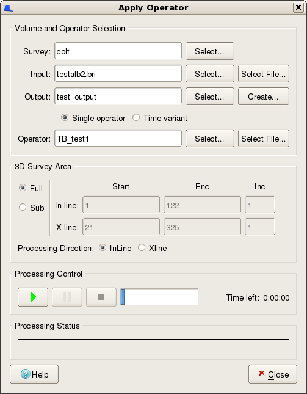
Task: Click the Close button at bottom
Action: tap(273, 374)
